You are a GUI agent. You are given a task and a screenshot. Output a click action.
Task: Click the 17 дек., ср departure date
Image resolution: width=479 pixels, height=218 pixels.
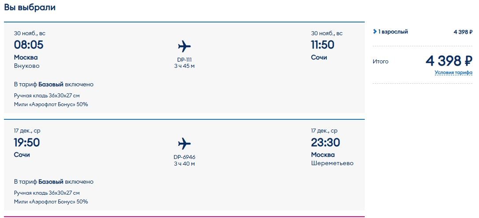click(x=27, y=131)
